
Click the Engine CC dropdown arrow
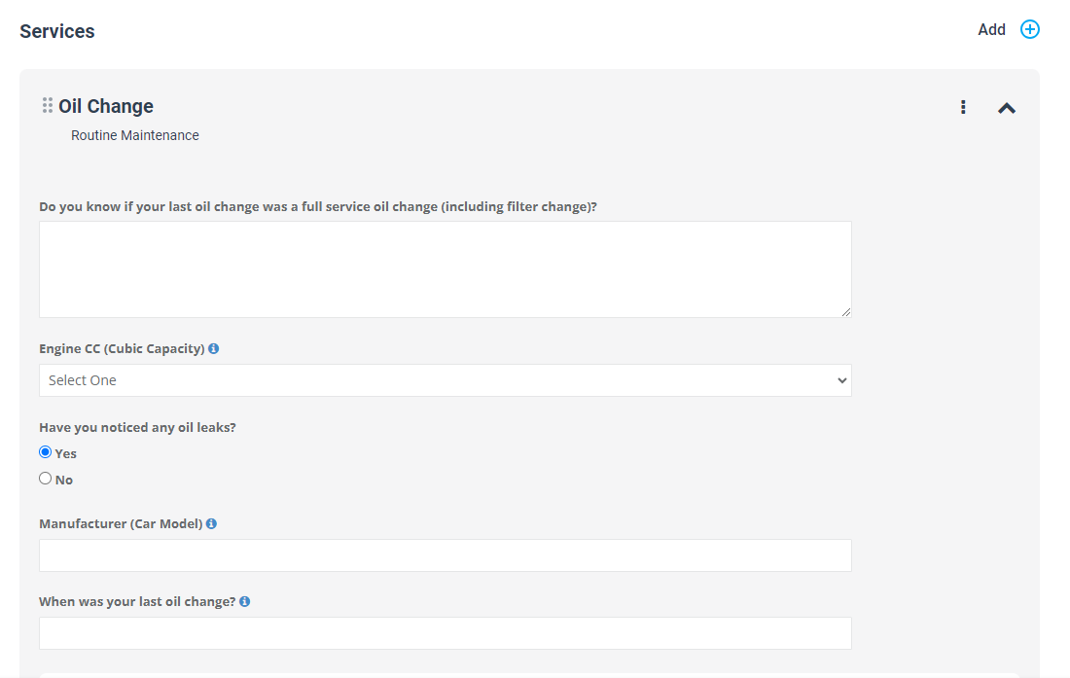coord(841,380)
